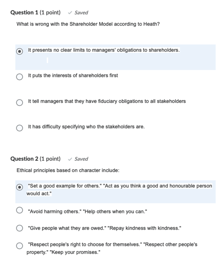The image size is (224, 264).
Task: Select 'It has difficulty specifying who the stakeholders are'
Action: tap(19, 128)
